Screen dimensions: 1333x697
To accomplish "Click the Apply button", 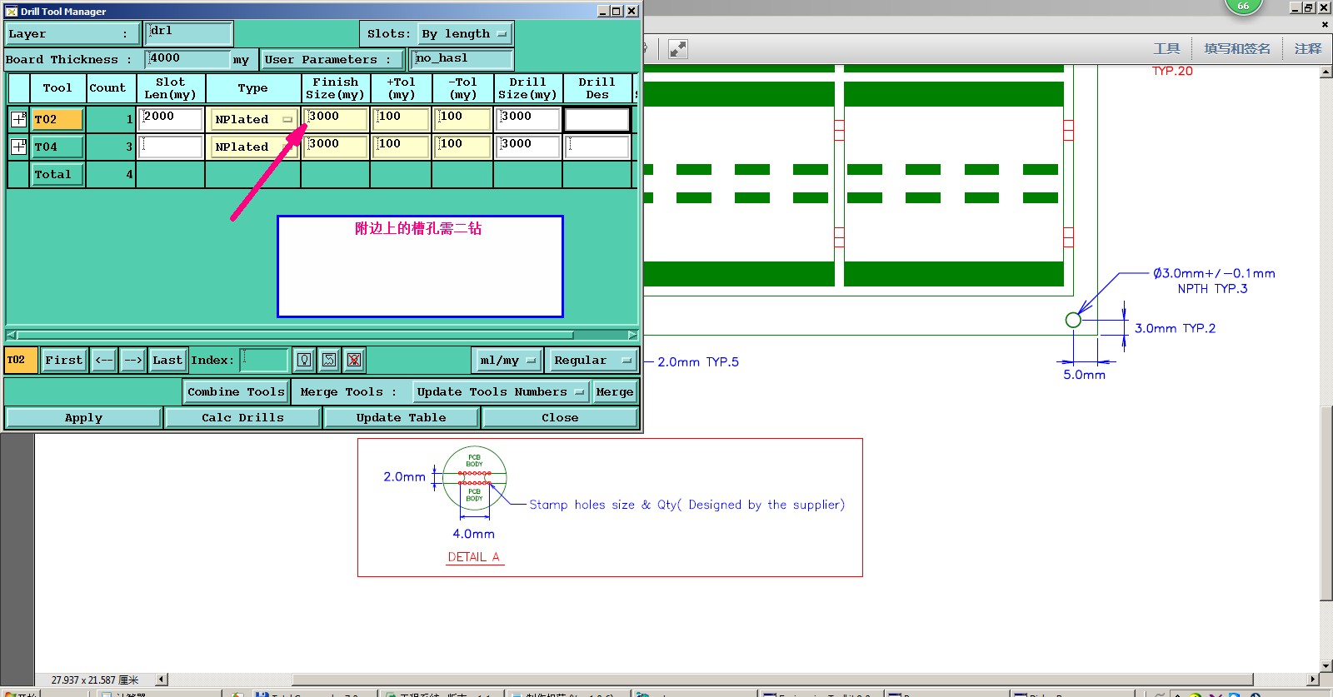I will (83, 417).
